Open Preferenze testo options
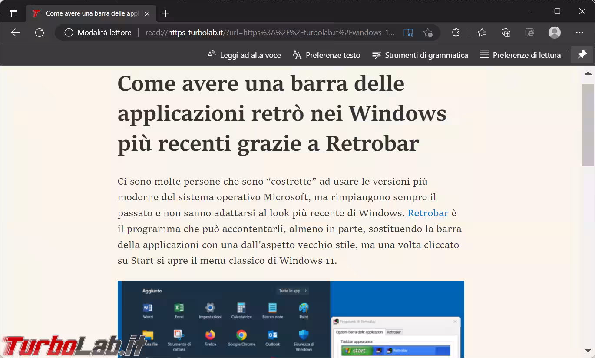 [327, 55]
